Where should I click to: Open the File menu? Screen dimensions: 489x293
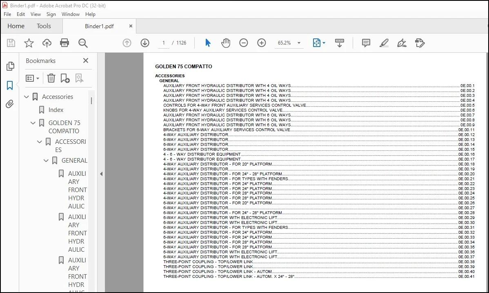(7, 14)
